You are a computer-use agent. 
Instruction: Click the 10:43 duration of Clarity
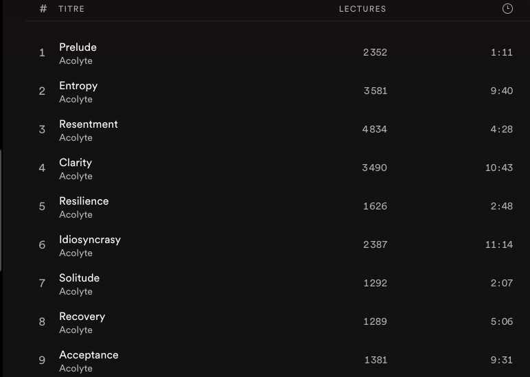pos(498,168)
